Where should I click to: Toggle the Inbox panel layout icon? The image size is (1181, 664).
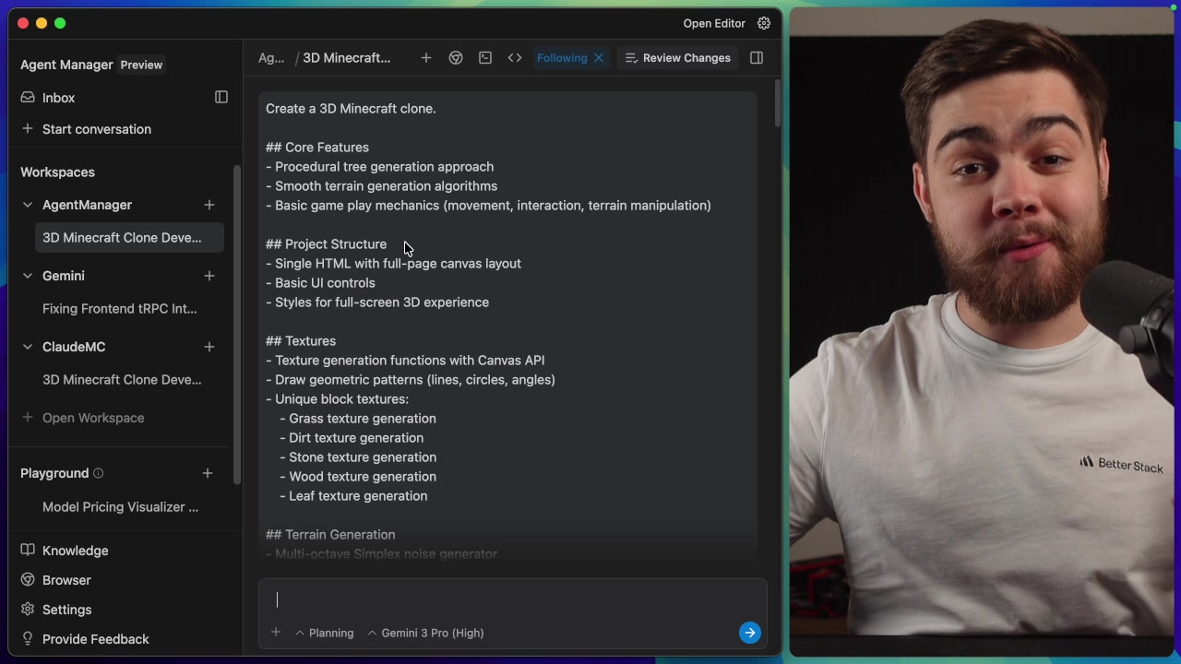[x=221, y=97]
